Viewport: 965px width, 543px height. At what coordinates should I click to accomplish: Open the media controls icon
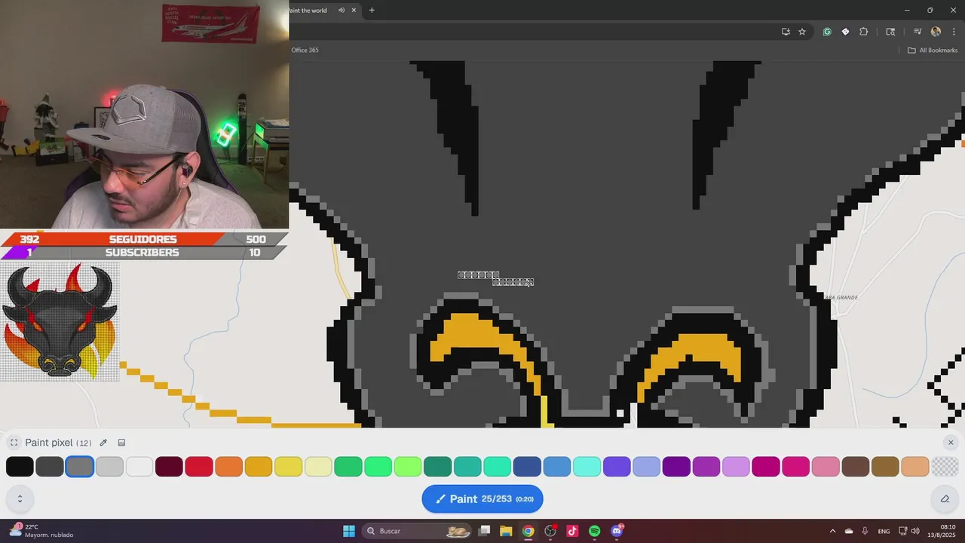click(x=918, y=32)
